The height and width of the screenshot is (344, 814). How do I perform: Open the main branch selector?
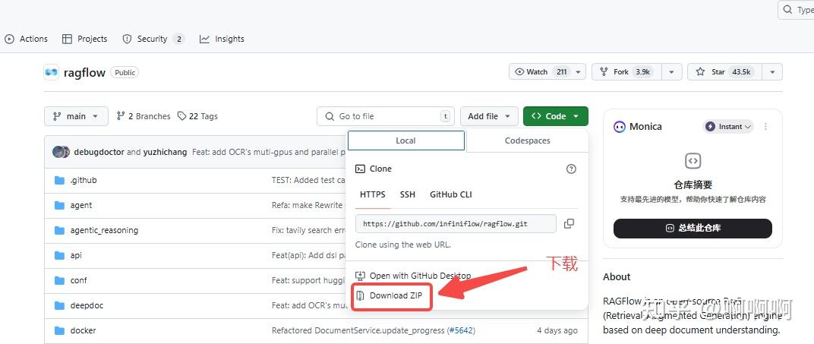pyautogui.click(x=76, y=116)
